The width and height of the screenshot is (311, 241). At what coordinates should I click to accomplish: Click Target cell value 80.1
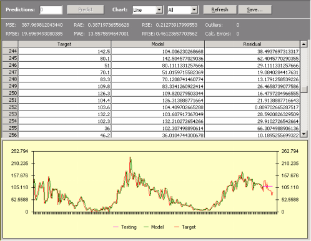(x=64, y=59)
